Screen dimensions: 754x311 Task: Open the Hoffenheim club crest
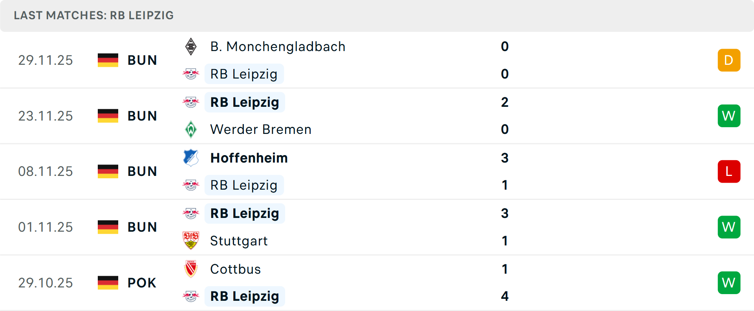click(191, 157)
